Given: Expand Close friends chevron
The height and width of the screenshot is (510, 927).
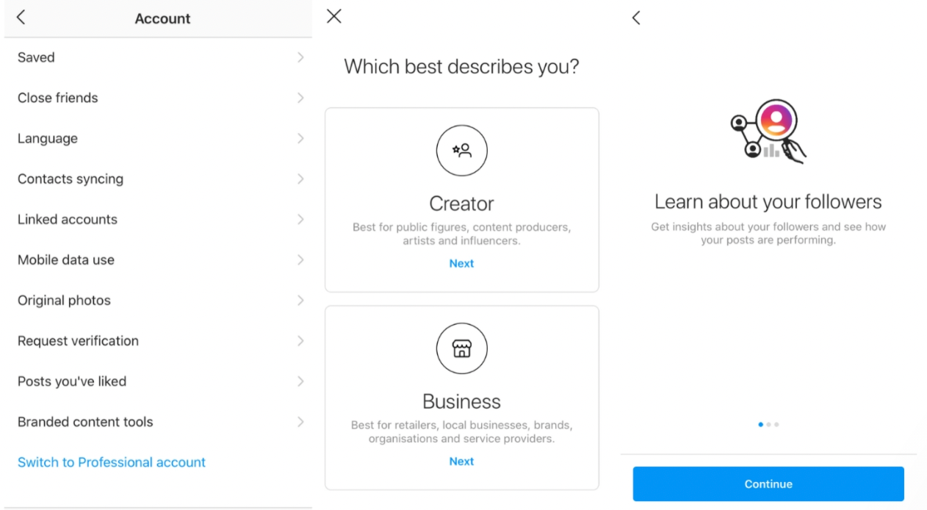Looking at the screenshot, I should tap(300, 98).
